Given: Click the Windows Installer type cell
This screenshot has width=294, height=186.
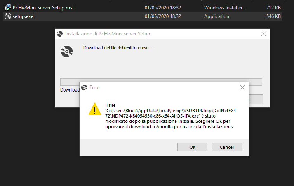Looking at the screenshot, I should coord(226,8).
